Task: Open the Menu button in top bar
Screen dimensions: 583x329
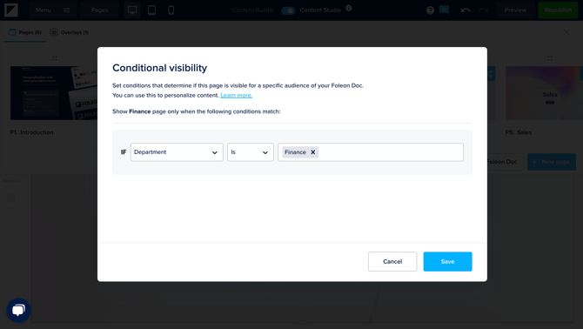Action: (53, 10)
